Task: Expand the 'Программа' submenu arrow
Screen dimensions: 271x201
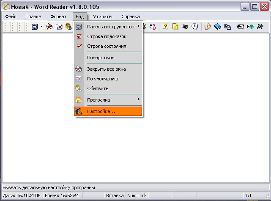Action: pos(139,99)
